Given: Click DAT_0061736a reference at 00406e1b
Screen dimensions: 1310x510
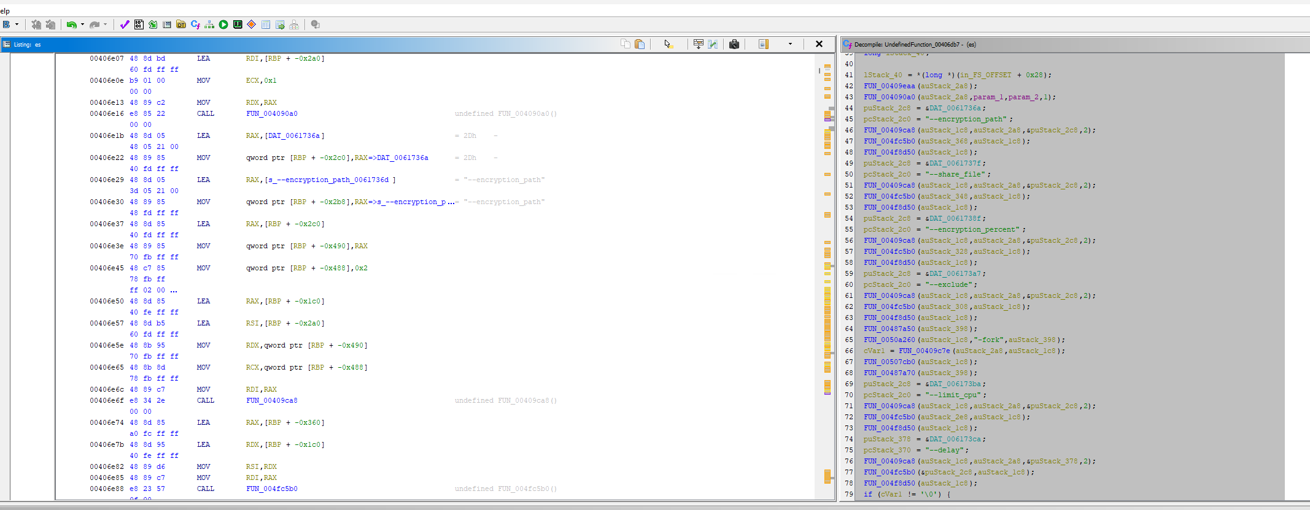Looking at the screenshot, I should (294, 135).
